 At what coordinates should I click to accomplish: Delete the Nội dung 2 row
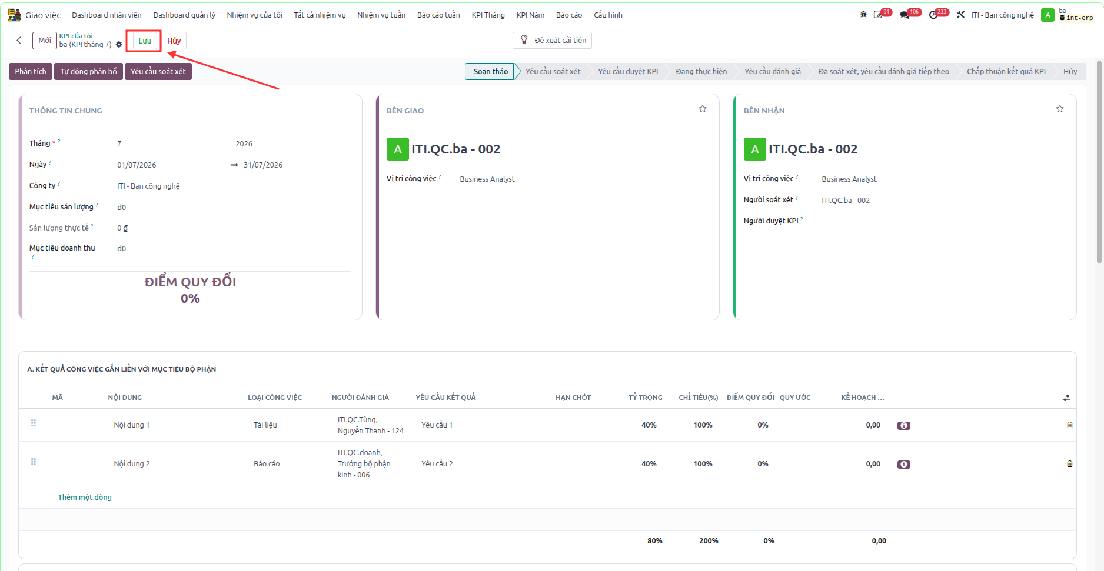[x=1070, y=464]
